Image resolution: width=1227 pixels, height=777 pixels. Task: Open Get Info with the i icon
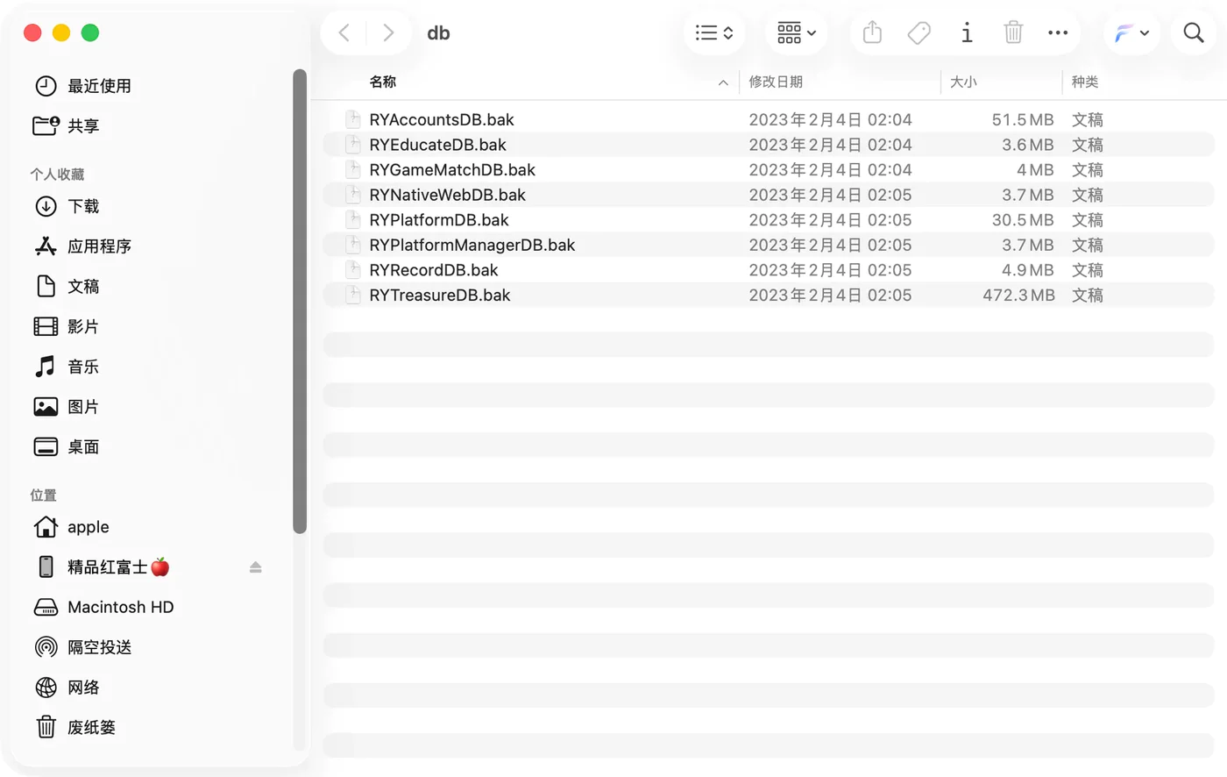tap(967, 33)
